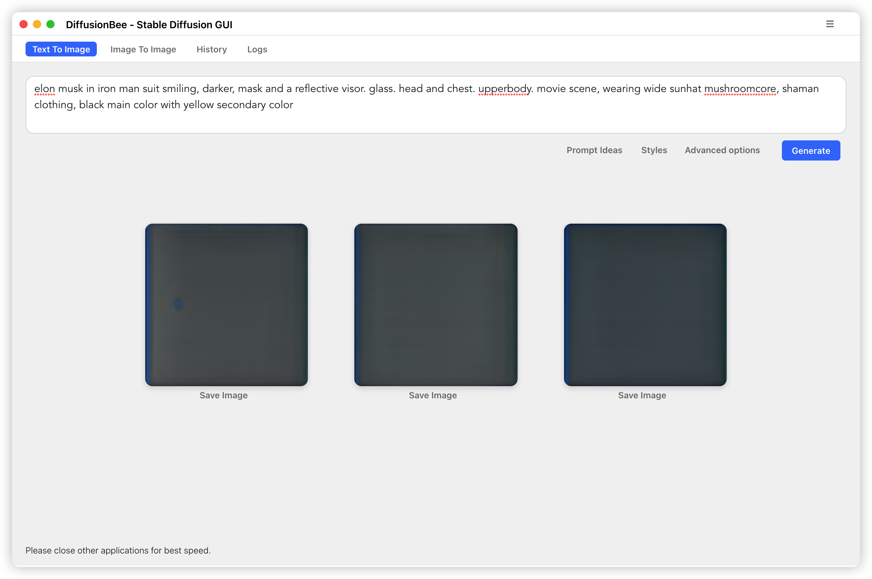Image resolution: width=872 pixels, height=579 pixels.
Task: Click Generate to create images
Action: (x=811, y=150)
